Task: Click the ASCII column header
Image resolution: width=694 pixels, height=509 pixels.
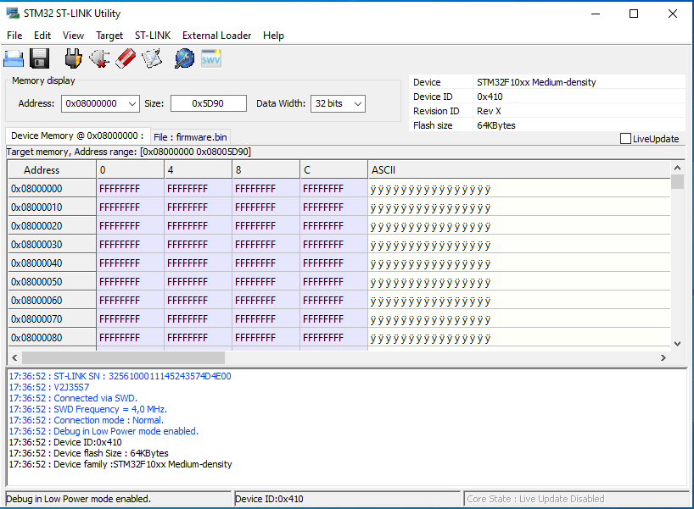Action: click(519, 170)
